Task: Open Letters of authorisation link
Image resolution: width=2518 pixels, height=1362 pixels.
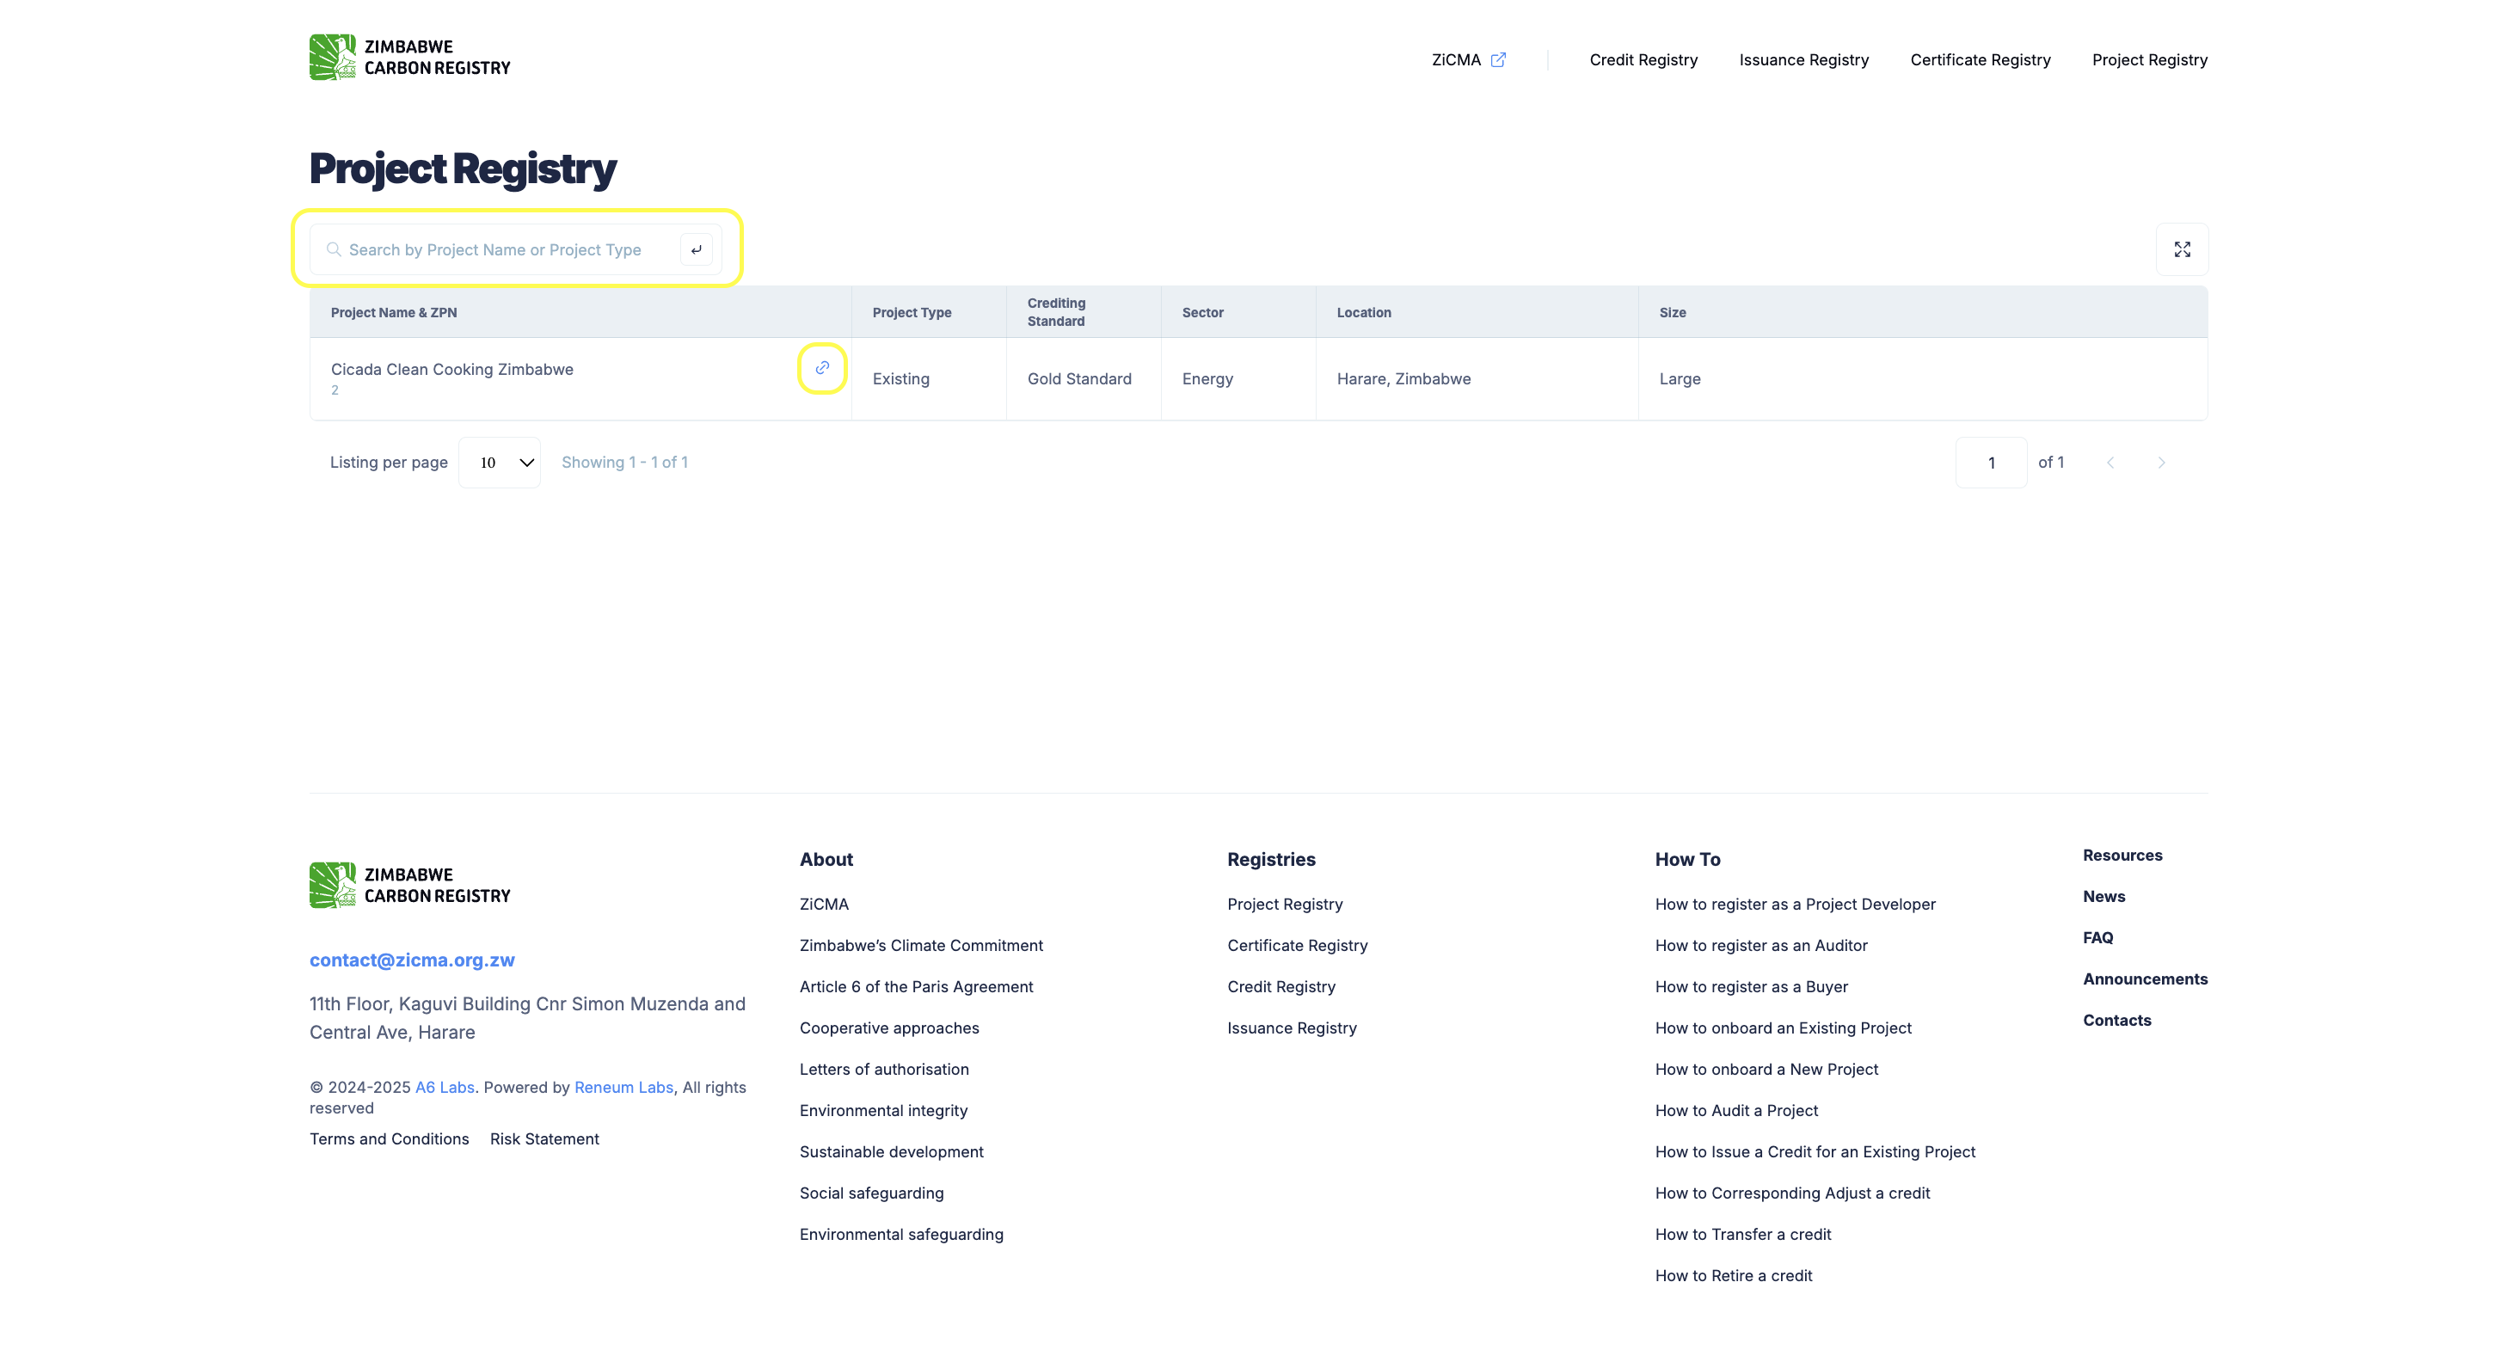Action: coord(885,1069)
